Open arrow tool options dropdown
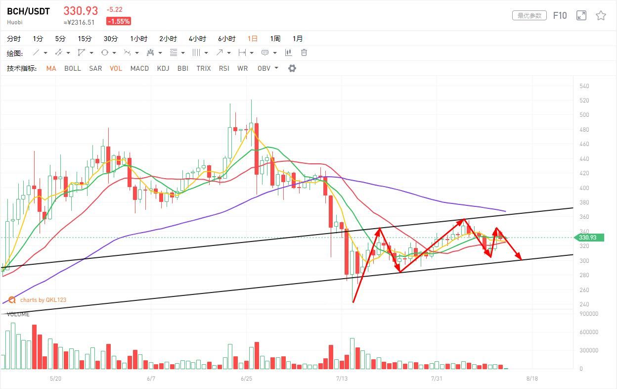 click(228, 53)
